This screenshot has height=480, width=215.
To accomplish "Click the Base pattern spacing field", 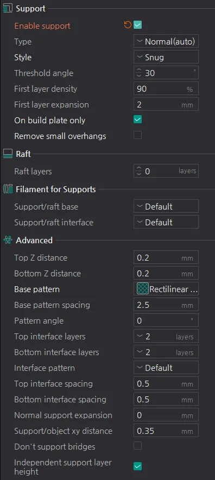I will click(x=166, y=305).
